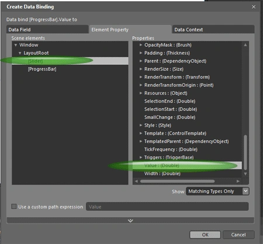This screenshot has width=263, height=244.
Task: Select Width : (Double) property
Action: point(162,173)
